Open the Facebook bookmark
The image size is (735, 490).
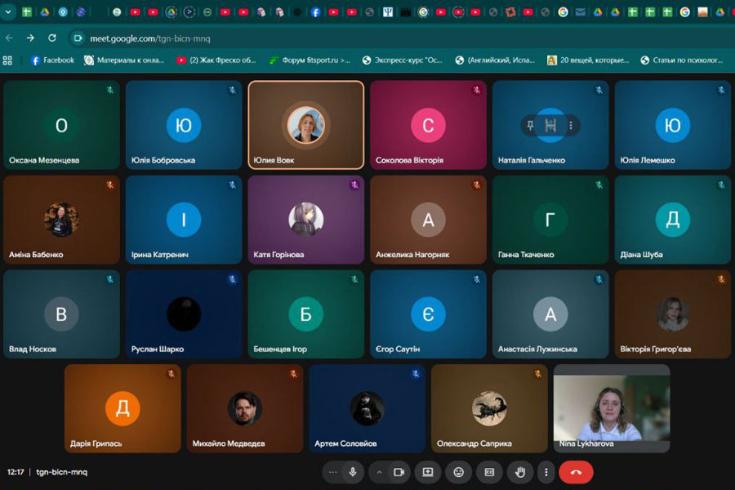point(52,60)
